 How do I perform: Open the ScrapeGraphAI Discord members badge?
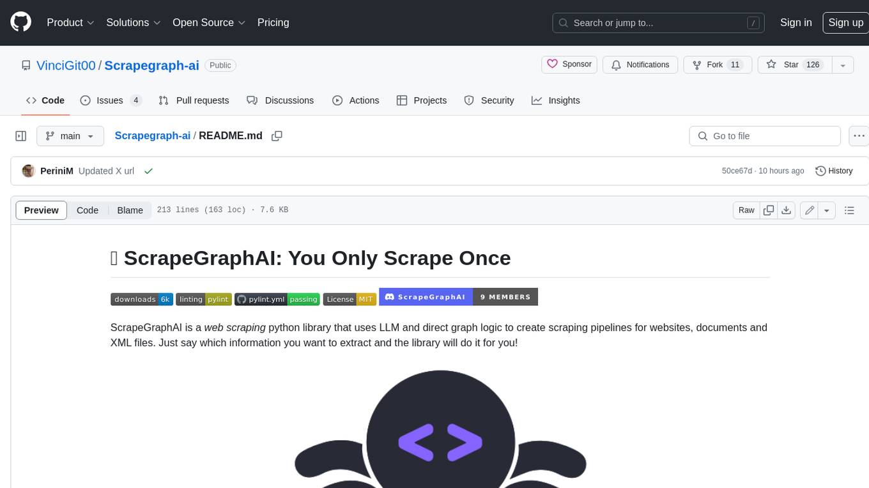point(458,297)
